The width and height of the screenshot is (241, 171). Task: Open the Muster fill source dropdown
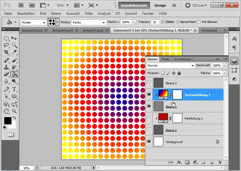click(33, 23)
